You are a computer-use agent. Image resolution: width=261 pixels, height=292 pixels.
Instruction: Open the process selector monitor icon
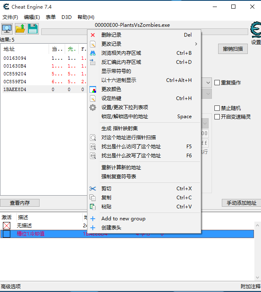point(7,29)
